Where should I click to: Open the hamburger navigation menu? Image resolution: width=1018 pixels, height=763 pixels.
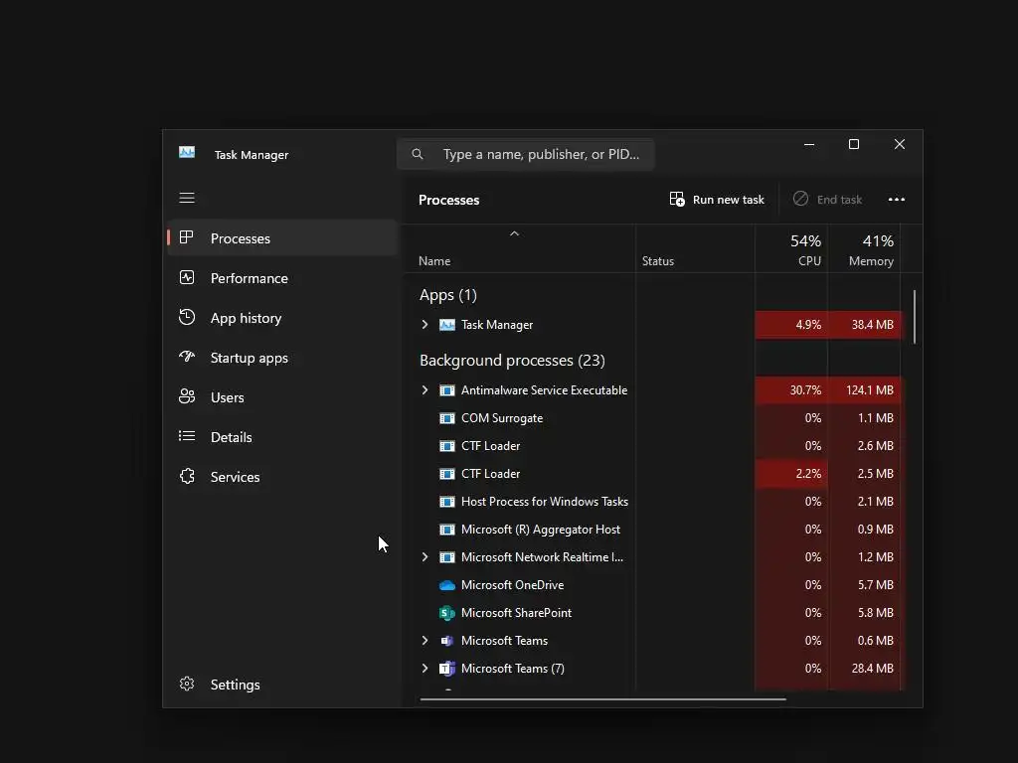(187, 198)
